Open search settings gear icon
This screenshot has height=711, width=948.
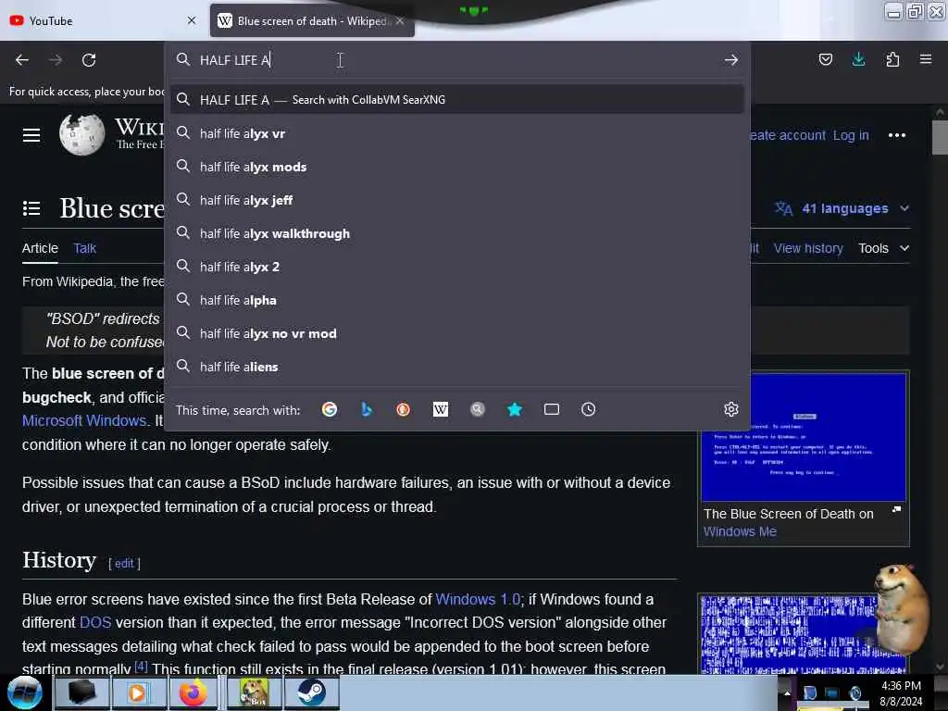point(731,409)
